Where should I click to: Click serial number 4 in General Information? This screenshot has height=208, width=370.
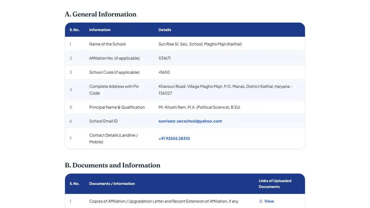pos(71,90)
